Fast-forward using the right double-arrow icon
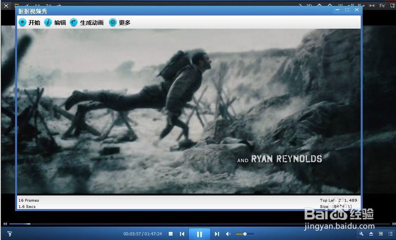396x240 pixels. (394, 224)
